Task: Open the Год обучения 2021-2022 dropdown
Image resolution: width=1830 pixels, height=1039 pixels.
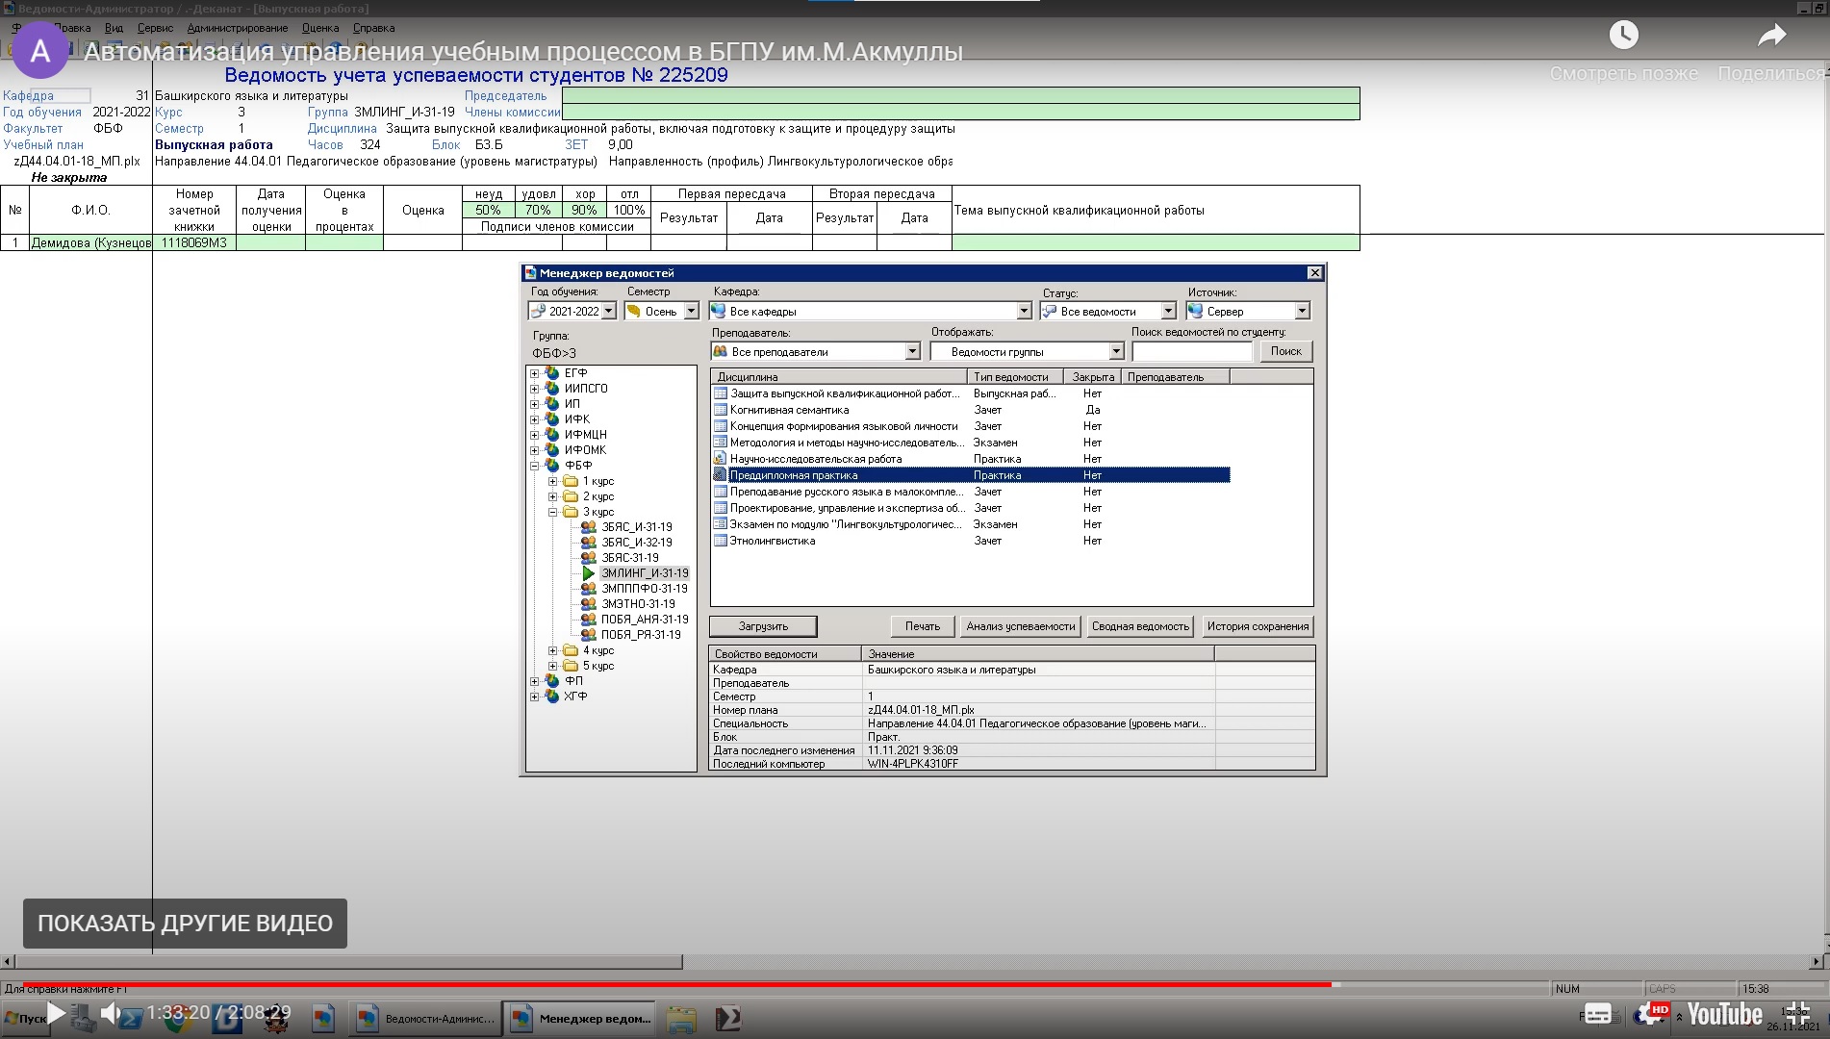Action: click(608, 312)
